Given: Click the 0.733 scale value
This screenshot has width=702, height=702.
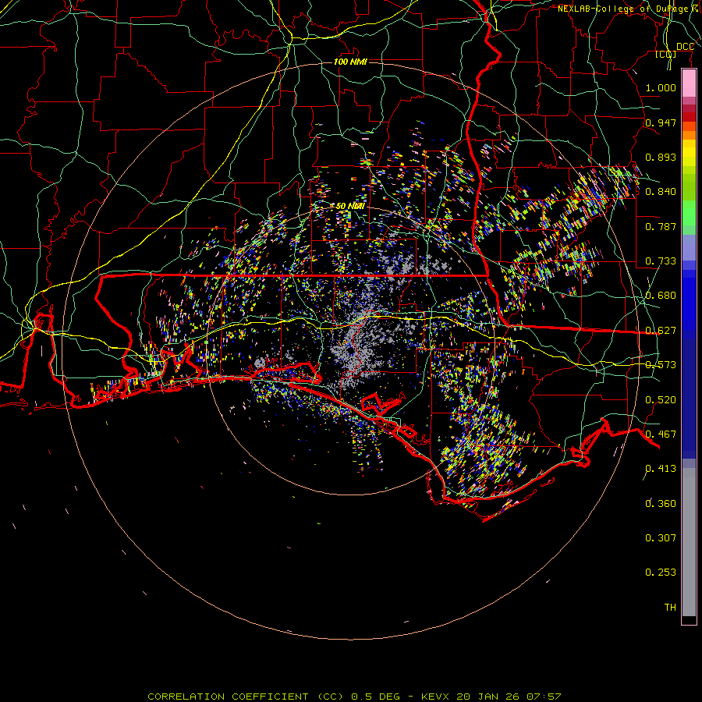Looking at the screenshot, I should 661,261.
